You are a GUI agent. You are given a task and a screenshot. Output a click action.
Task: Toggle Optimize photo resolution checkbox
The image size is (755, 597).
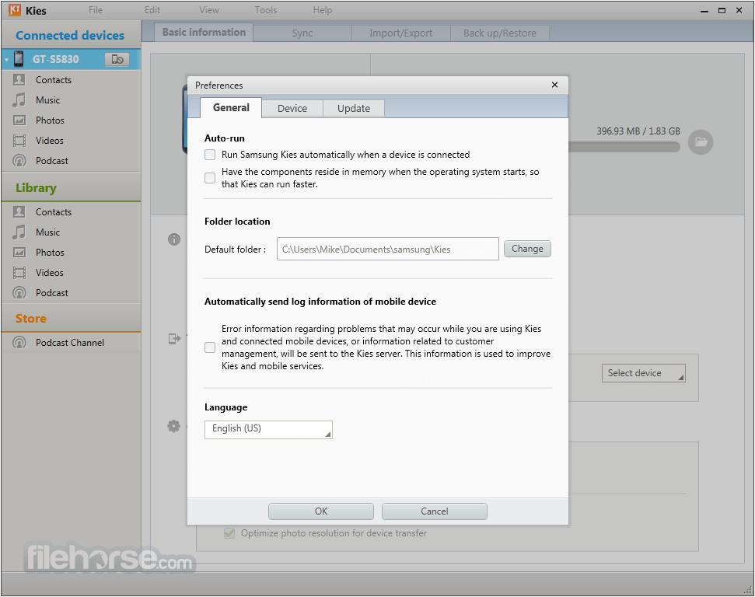[x=229, y=533]
